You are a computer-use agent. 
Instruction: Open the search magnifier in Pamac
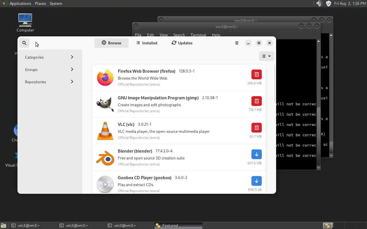point(24,43)
